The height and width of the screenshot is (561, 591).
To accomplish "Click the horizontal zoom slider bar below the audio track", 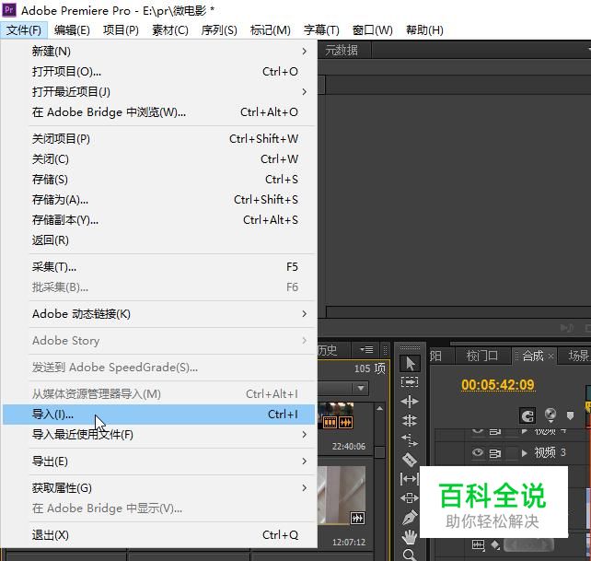I will tap(528, 544).
